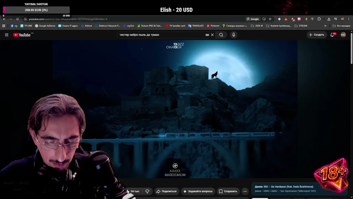Open more actions three-dot menu under video
The height and width of the screenshot is (199, 353).
tap(245, 191)
